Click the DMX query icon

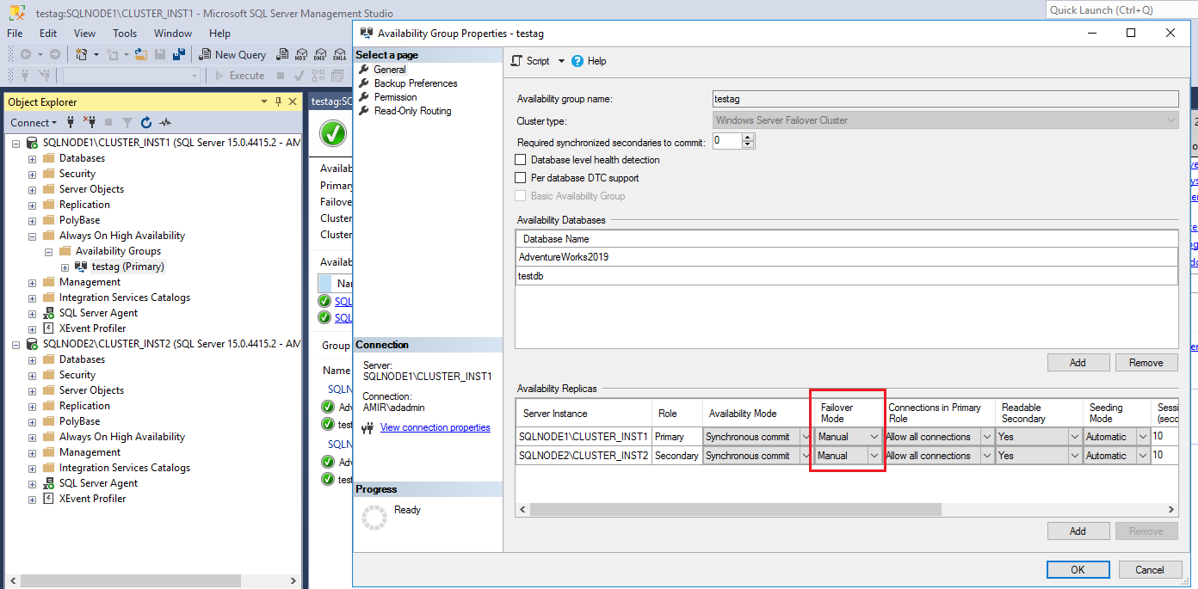tap(320, 54)
